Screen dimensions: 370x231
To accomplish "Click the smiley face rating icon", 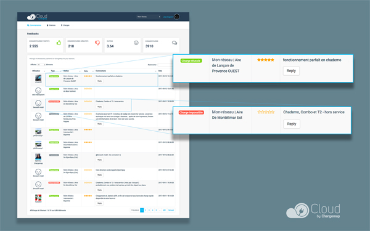I will 136,43.
